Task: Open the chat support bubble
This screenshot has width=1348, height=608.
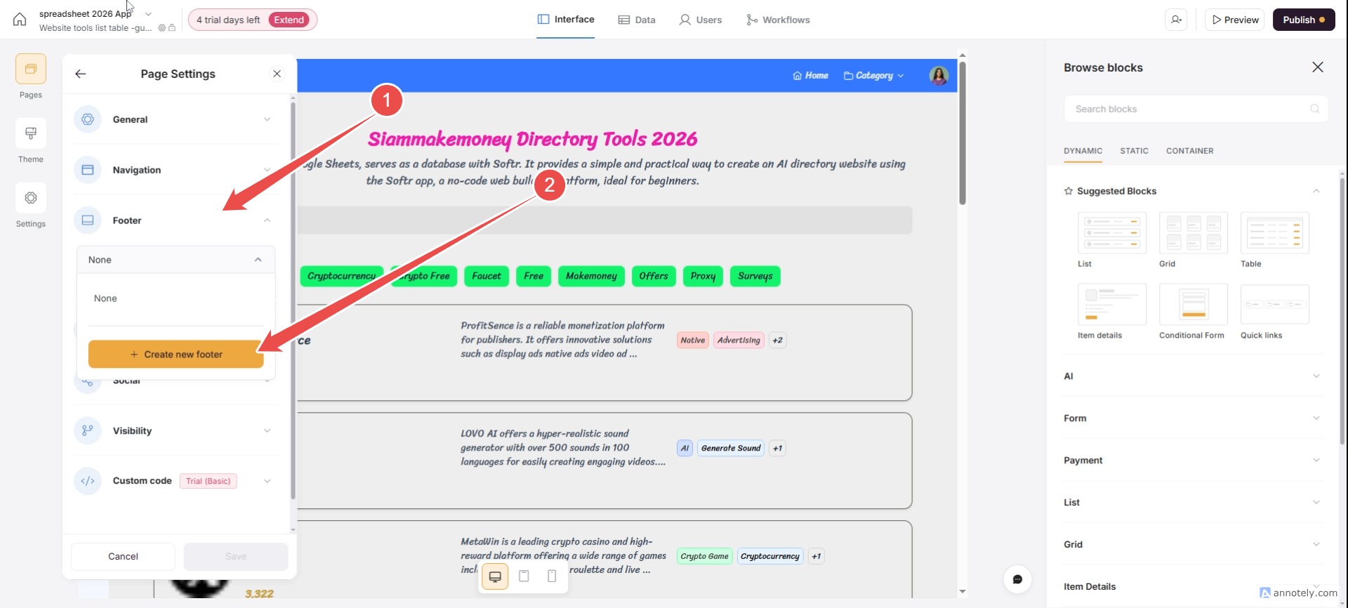Action: [1017, 579]
